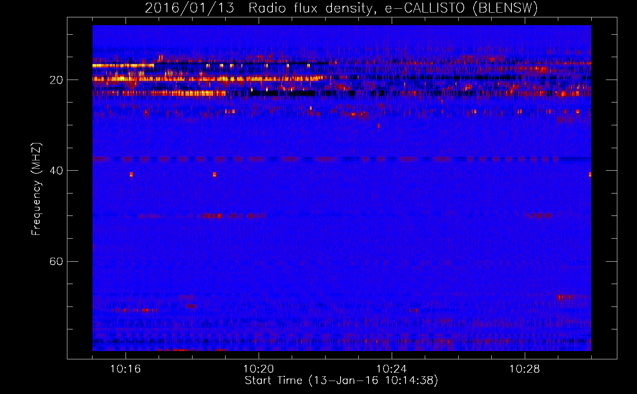Image resolution: width=637 pixels, height=394 pixels.
Task: Click the '10:24' time tick label
Action: (x=392, y=369)
